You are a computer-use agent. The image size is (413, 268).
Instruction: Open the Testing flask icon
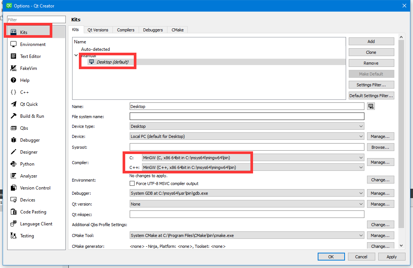coord(13,236)
